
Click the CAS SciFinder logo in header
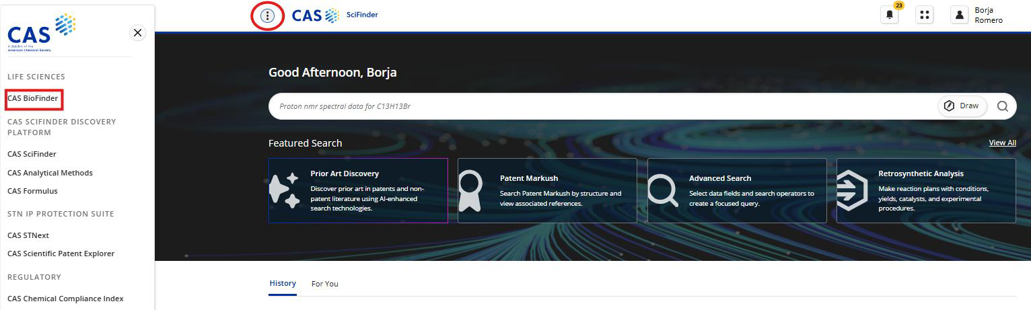[334, 15]
